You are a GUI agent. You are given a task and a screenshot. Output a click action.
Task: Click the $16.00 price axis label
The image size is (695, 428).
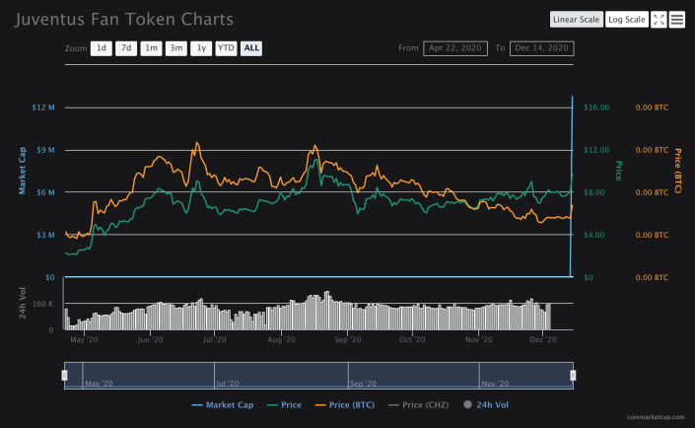coord(596,107)
